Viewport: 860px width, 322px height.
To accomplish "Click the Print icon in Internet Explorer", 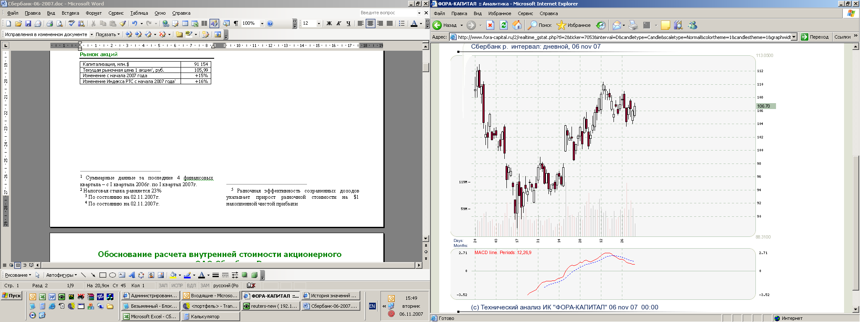I will pyautogui.click(x=633, y=25).
